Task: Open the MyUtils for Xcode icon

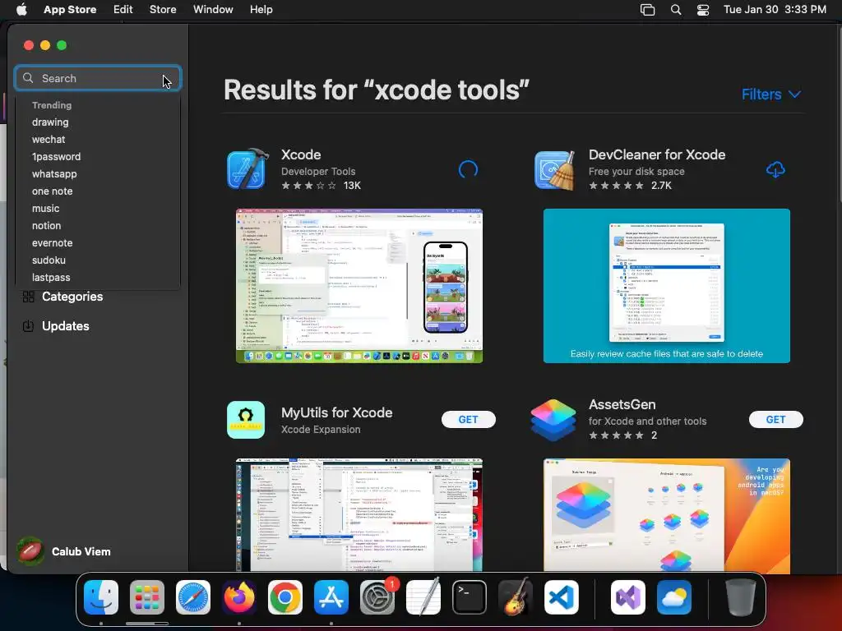Action: pos(246,420)
